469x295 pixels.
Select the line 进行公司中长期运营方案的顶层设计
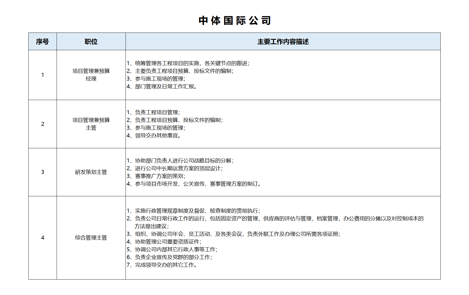175,168
